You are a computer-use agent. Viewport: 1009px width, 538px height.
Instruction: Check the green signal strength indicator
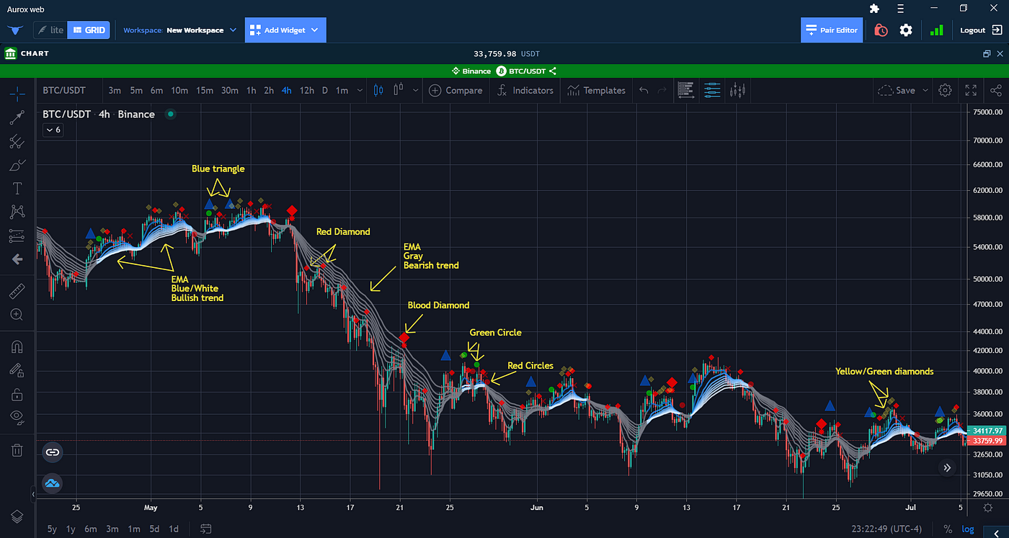[936, 30]
